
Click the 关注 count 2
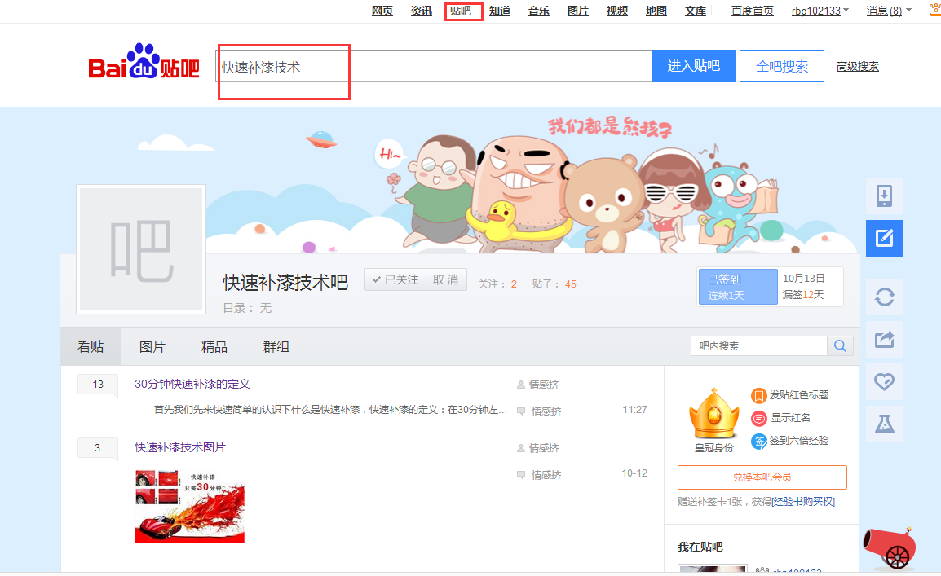pos(514,284)
